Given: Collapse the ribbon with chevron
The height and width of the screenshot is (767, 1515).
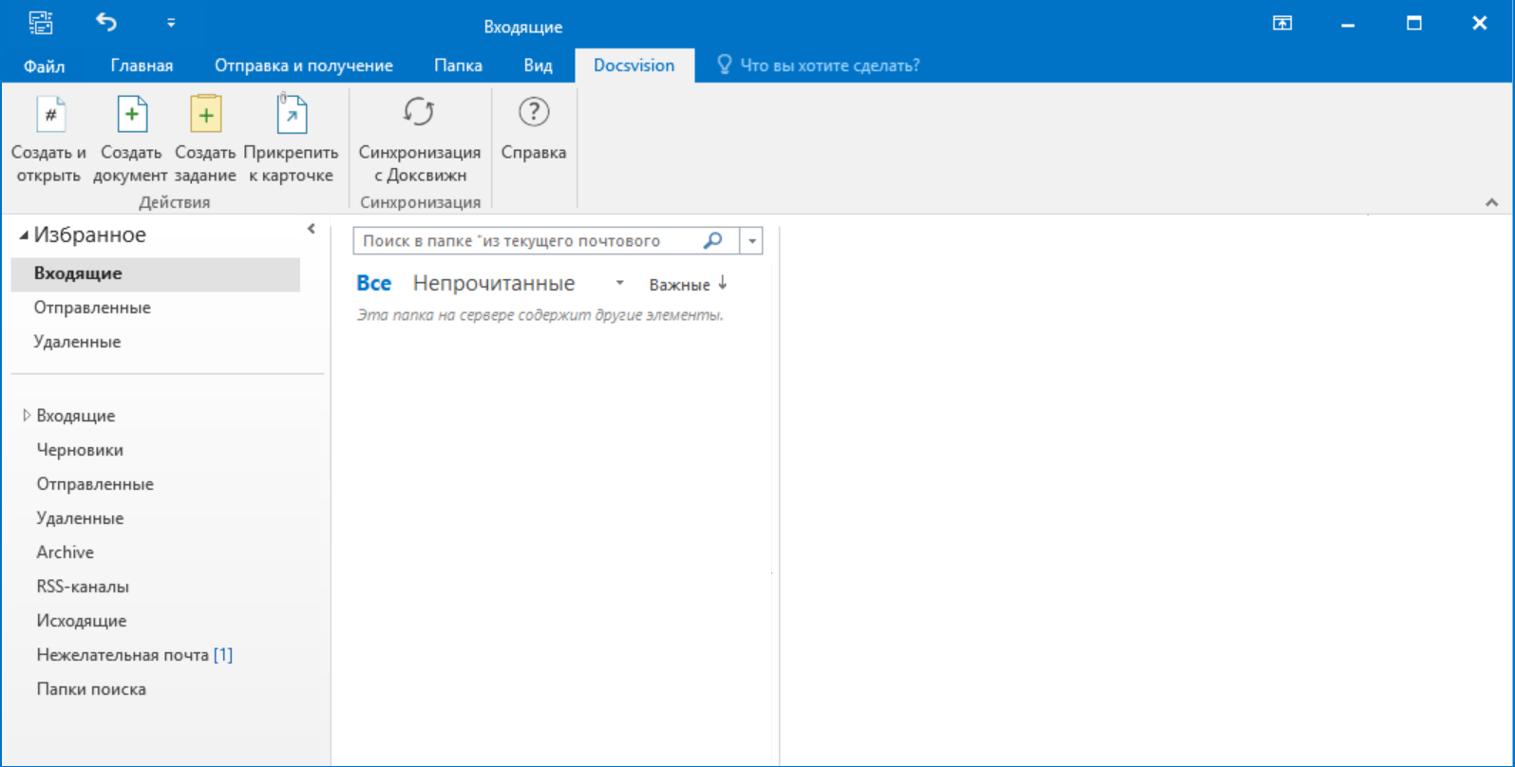Looking at the screenshot, I should tap(1491, 202).
